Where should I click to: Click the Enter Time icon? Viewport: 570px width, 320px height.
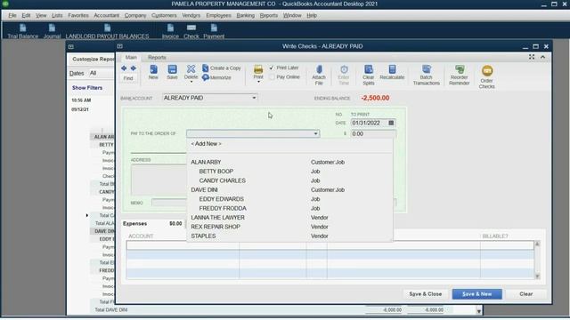[x=344, y=75]
